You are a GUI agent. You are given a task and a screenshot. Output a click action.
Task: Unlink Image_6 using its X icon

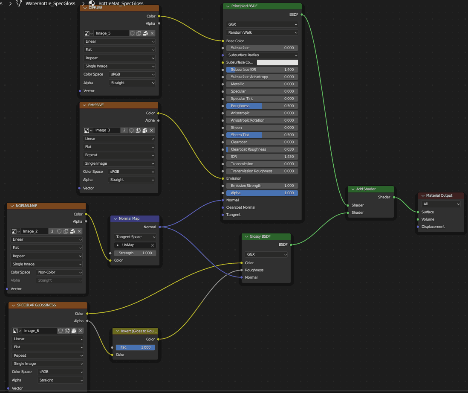point(80,331)
